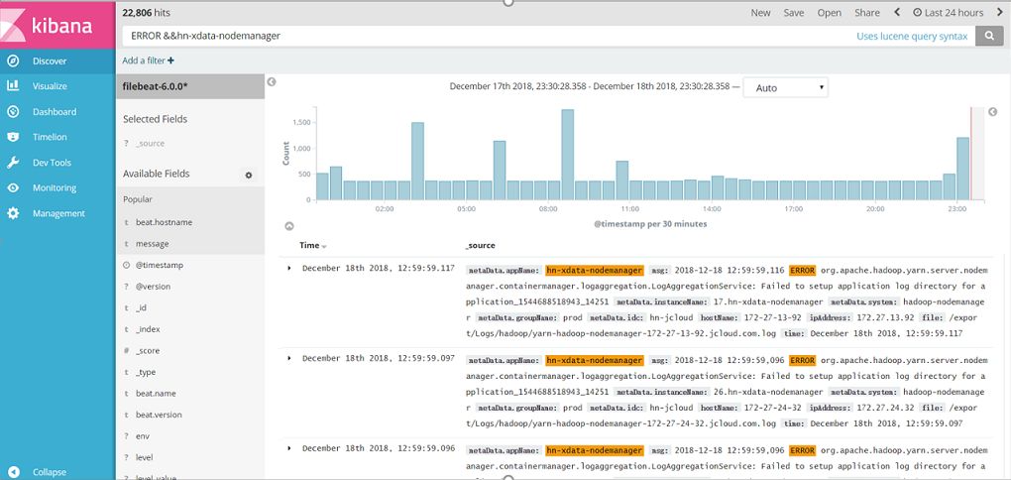
Task: Open field settings gear next to Available Fields
Action: click(249, 175)
